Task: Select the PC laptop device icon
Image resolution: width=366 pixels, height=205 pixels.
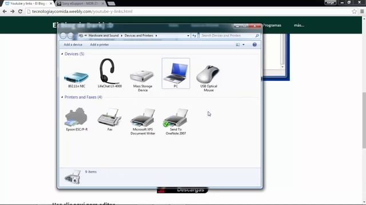Action: click(x=176, y=73)
